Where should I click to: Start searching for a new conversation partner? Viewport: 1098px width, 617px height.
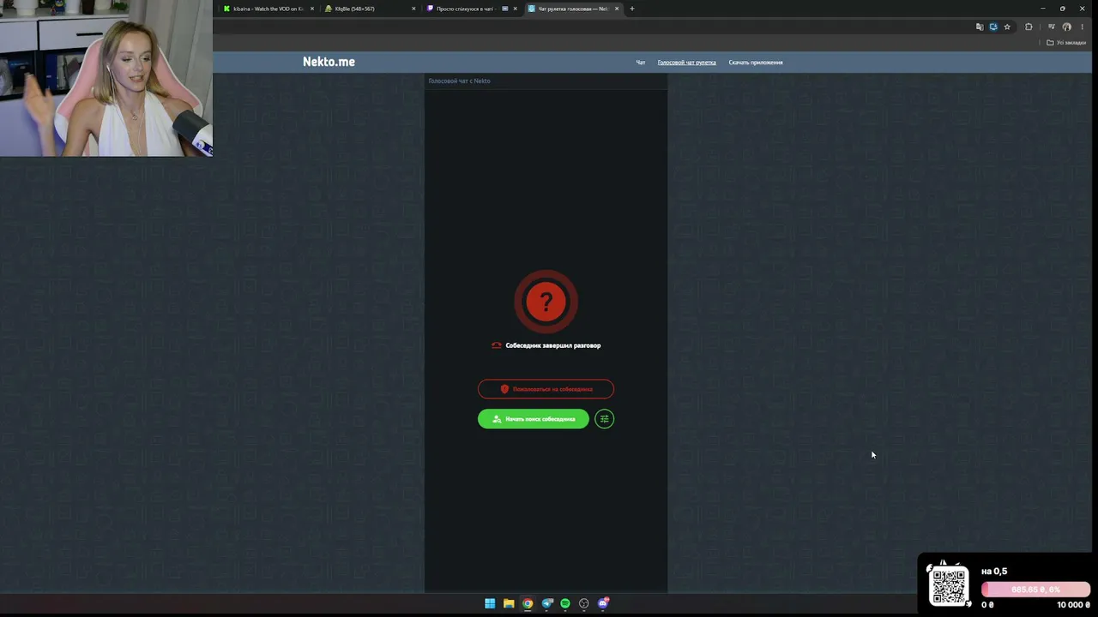(534, 419)
